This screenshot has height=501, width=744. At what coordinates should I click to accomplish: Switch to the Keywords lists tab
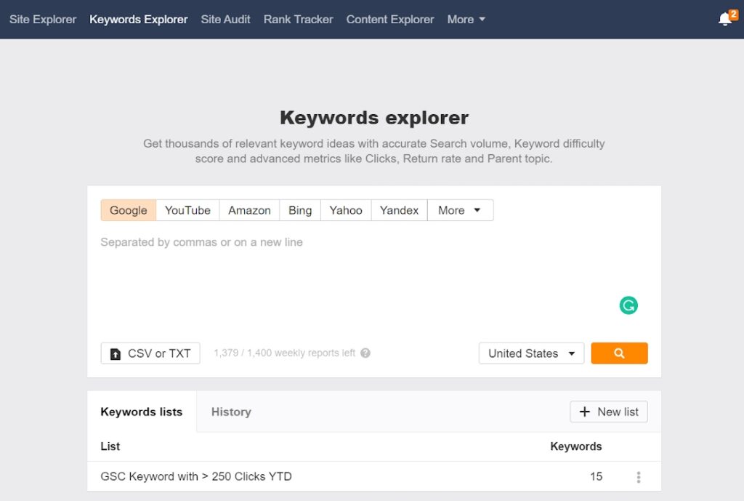[x=142, y=412]
